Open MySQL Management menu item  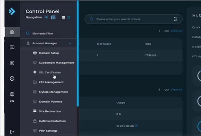pos(53,92)
